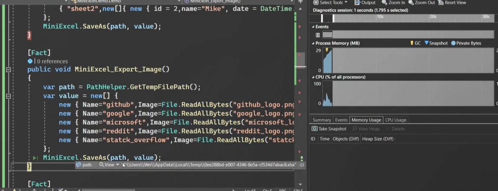
Task: Click the ID column header
Action: coord(313,139)
